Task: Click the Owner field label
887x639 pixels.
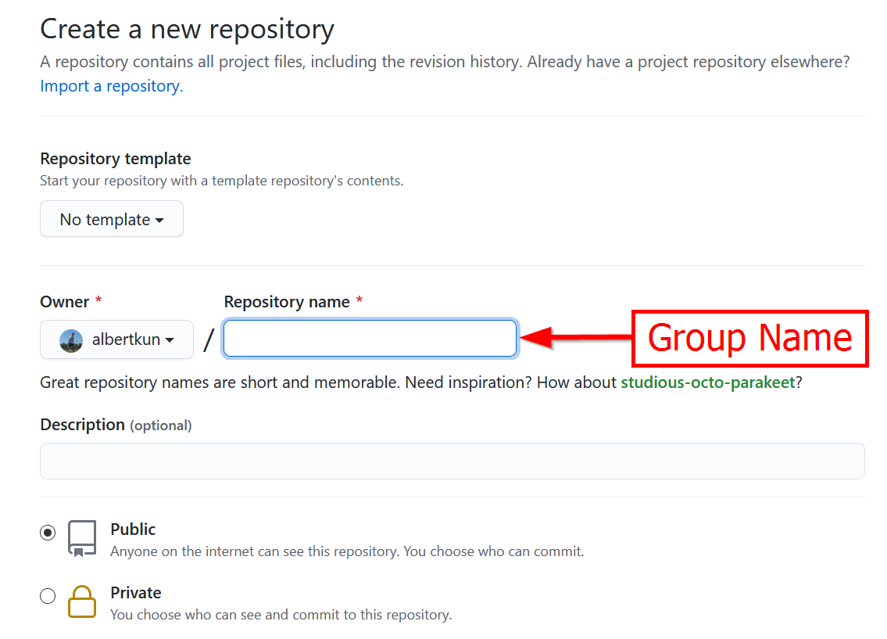Action: 65,302
